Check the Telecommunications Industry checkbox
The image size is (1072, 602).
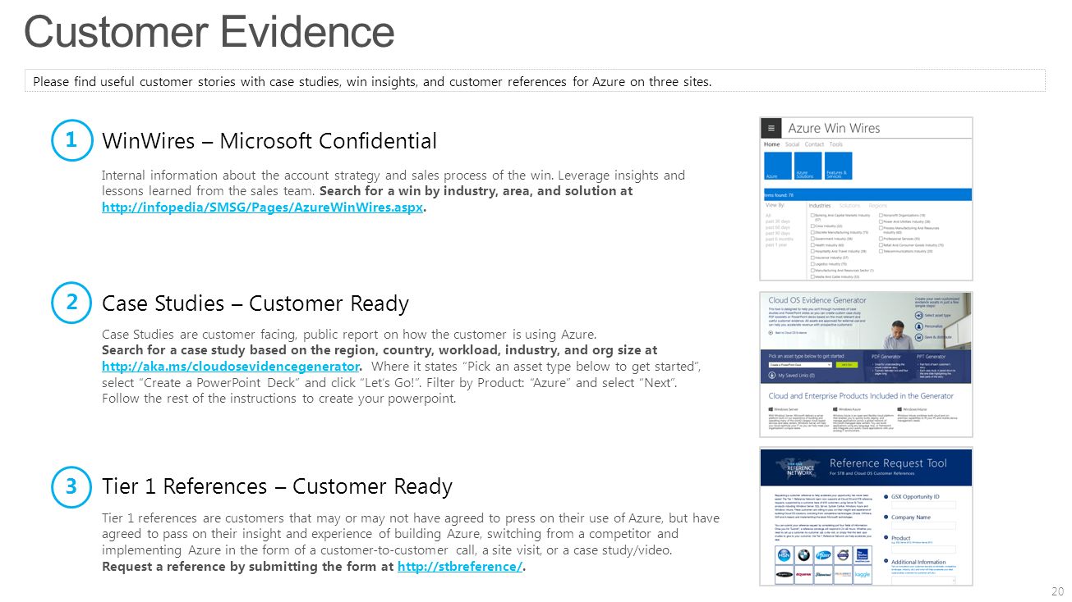(x=881, y=251)
